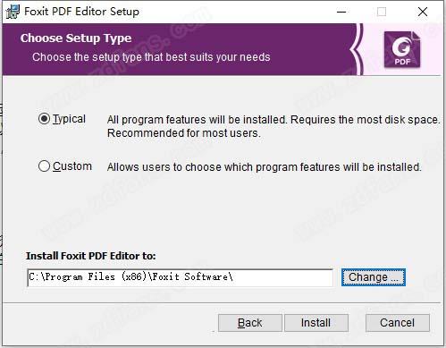The width and height of the screenshot is (446, 348).
Task: Click the Foxit PDF Editor Setup title text
Action: tap(81, 12)
